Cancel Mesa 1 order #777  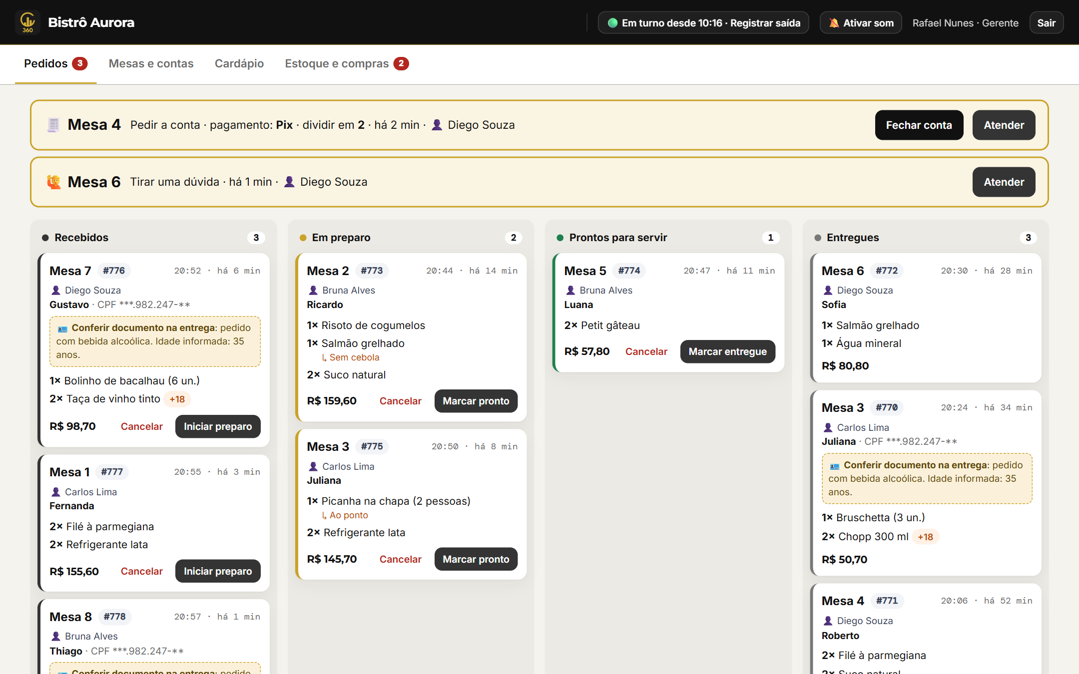pos(141,571)
